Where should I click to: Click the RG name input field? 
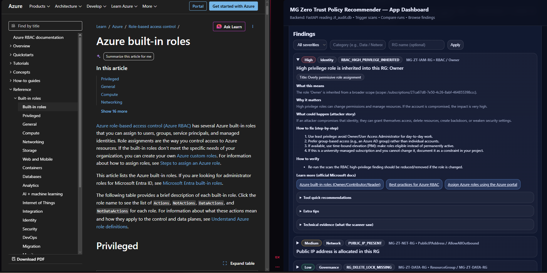pos(416,45)
